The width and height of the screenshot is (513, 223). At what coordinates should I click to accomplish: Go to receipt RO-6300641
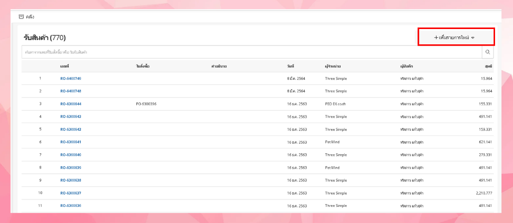71,142
